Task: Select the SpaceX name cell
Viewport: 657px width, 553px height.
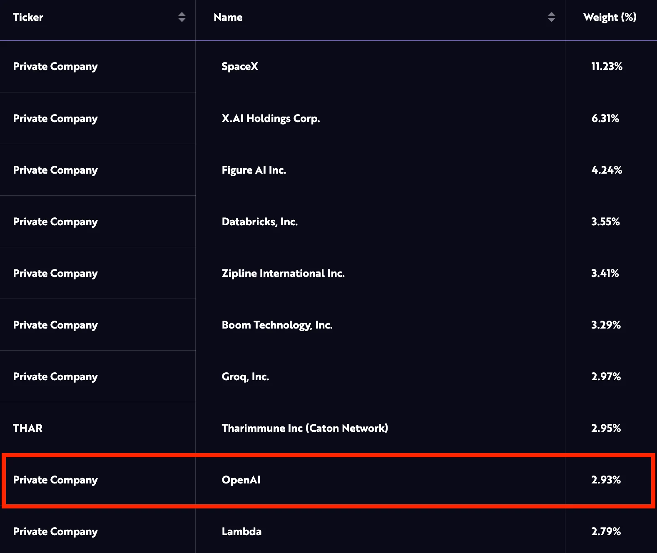Action: coord(240,66)
